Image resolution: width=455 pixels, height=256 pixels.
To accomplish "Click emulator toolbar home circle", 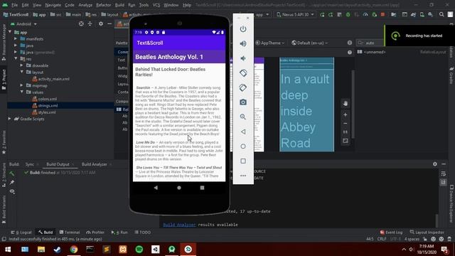I will pos(243,146).
